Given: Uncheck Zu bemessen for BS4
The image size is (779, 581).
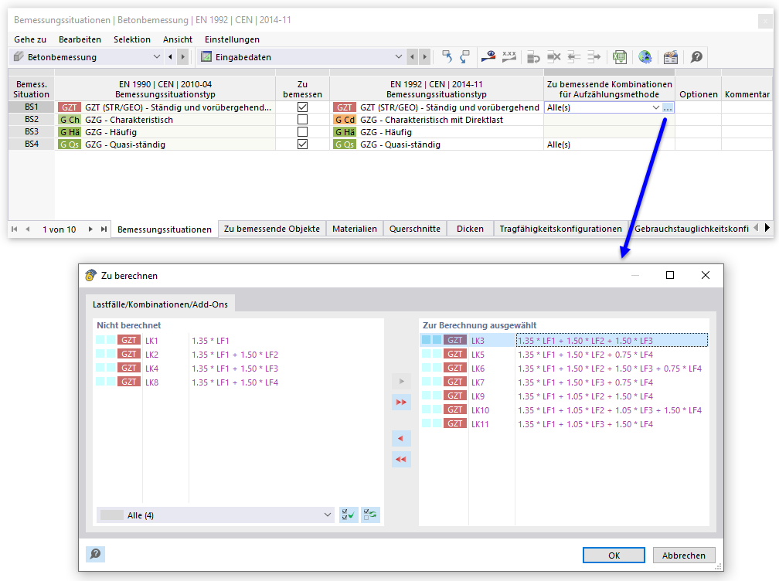Looking at the screenshot, I should pos(302,144).
